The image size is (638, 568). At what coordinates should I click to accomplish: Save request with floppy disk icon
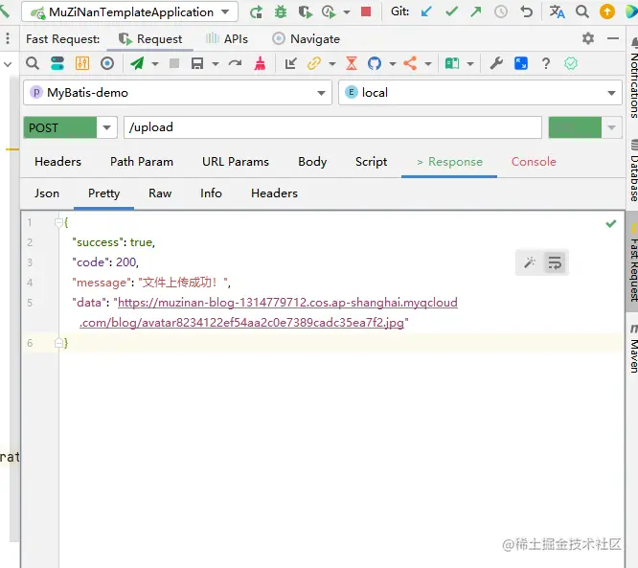[197, 63]
